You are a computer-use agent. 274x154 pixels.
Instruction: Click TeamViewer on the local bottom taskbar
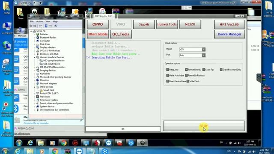coord(79,151)
